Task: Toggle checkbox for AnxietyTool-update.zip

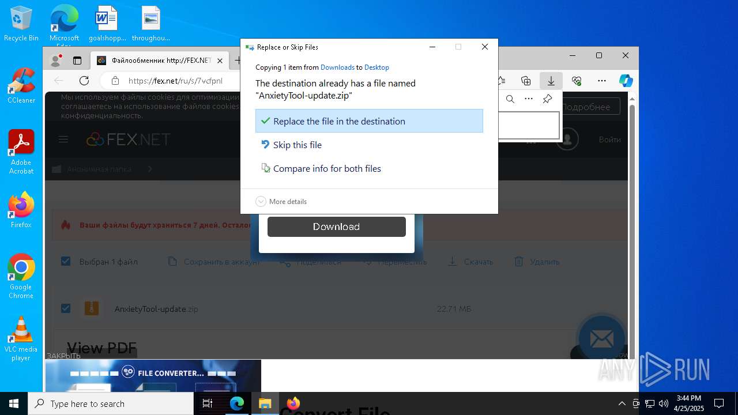Action: point(66,309)
